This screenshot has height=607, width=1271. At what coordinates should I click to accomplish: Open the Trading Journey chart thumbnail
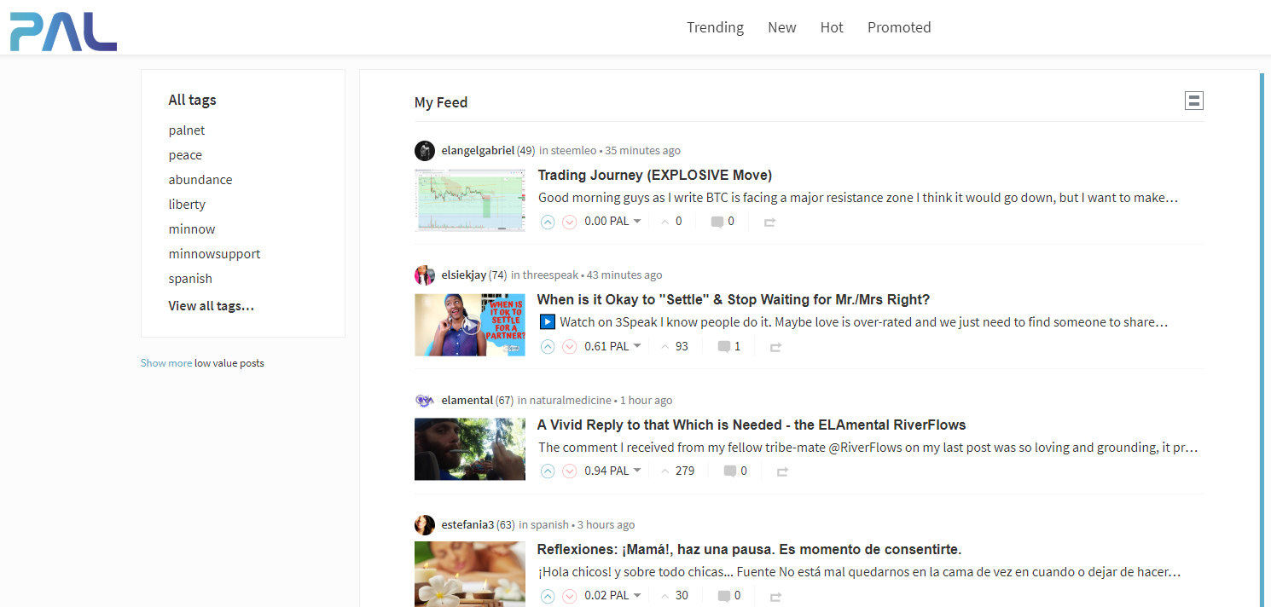click(470, 199)
